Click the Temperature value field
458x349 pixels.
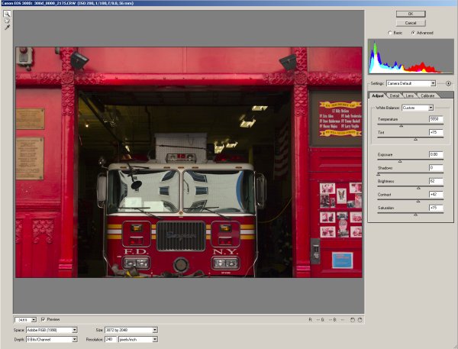(436, 119)
